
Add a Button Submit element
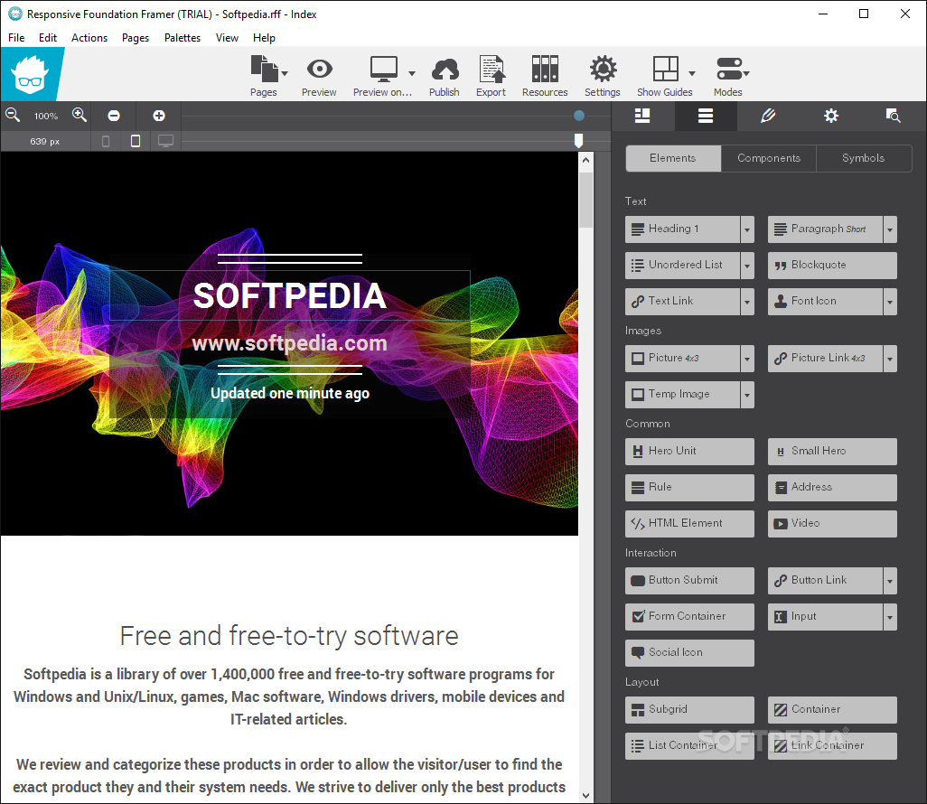(689, 581)
